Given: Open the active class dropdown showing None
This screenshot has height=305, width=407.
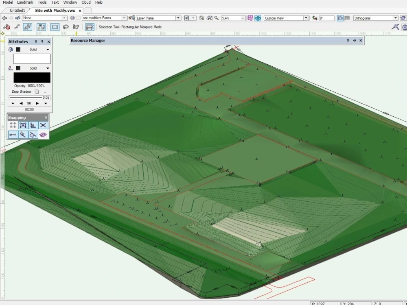Looking at the screenshot, I should [x=45, y=18].
